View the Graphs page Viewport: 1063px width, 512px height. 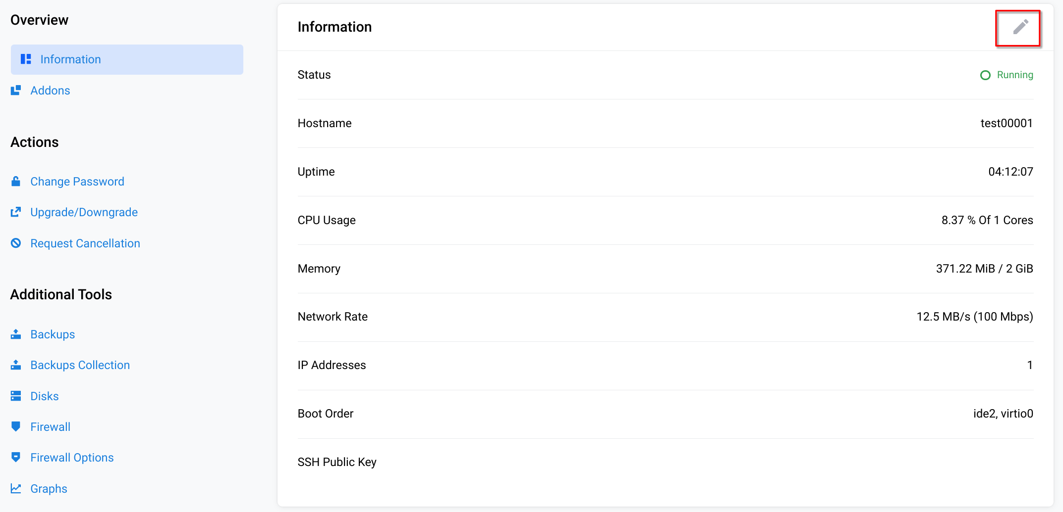[x=49, y=489]
